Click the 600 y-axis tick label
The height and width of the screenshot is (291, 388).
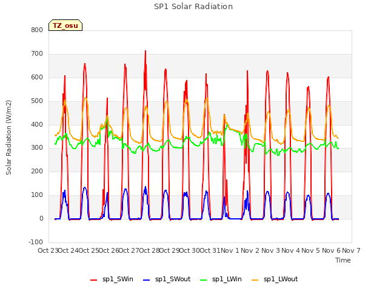37,77
